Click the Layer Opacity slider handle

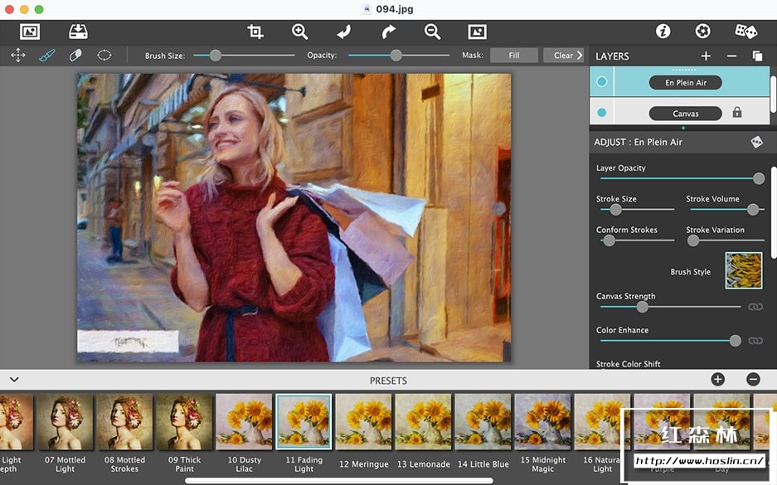tap(758, 178)
